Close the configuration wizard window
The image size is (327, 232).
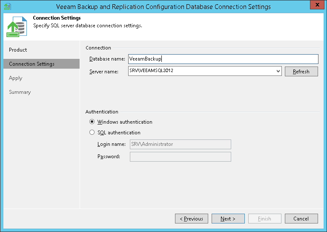(317, 6)
